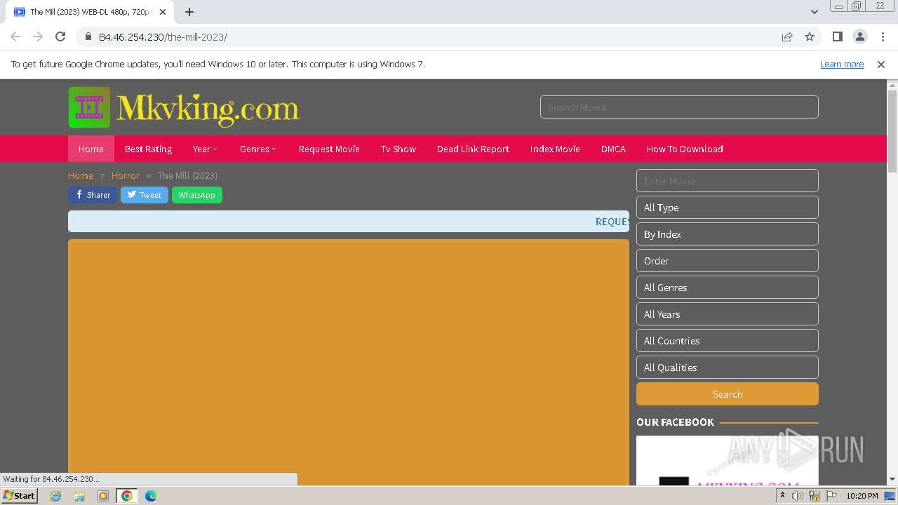Image resolution: width=898 pixels, height=505 pixels.
Task: Open the DMCA page
Action: coord(613,149)
